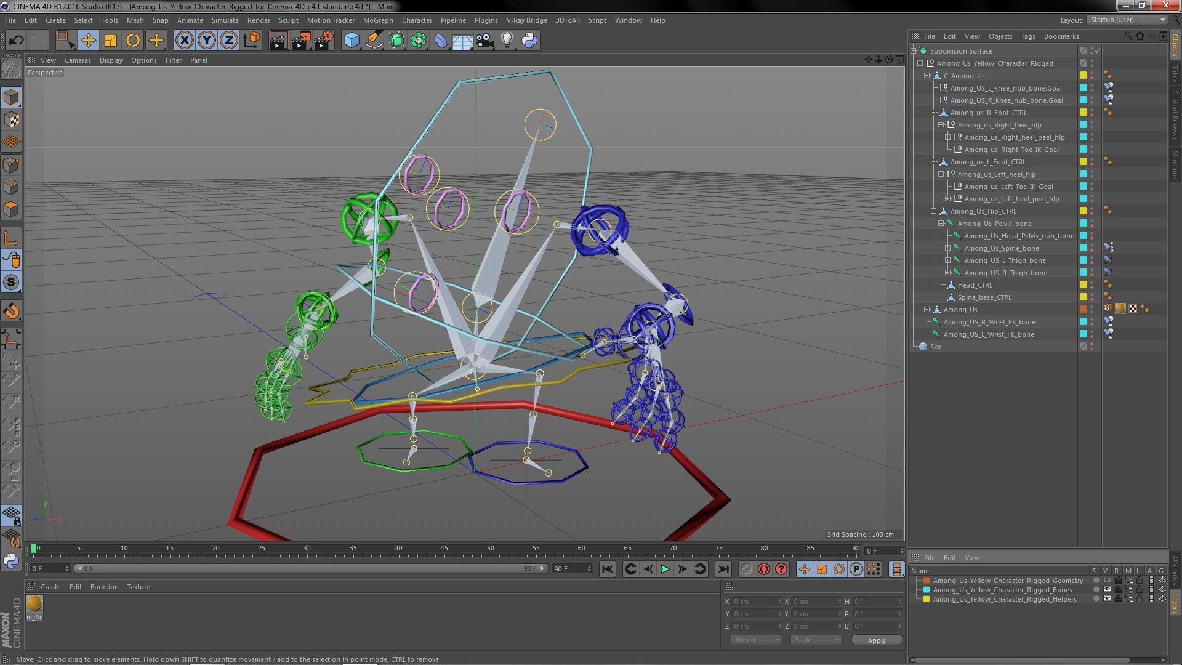Toggle visibility dots for Head_CTRL
Screen dimensions: 1182x665
(x=1092, y=285)
